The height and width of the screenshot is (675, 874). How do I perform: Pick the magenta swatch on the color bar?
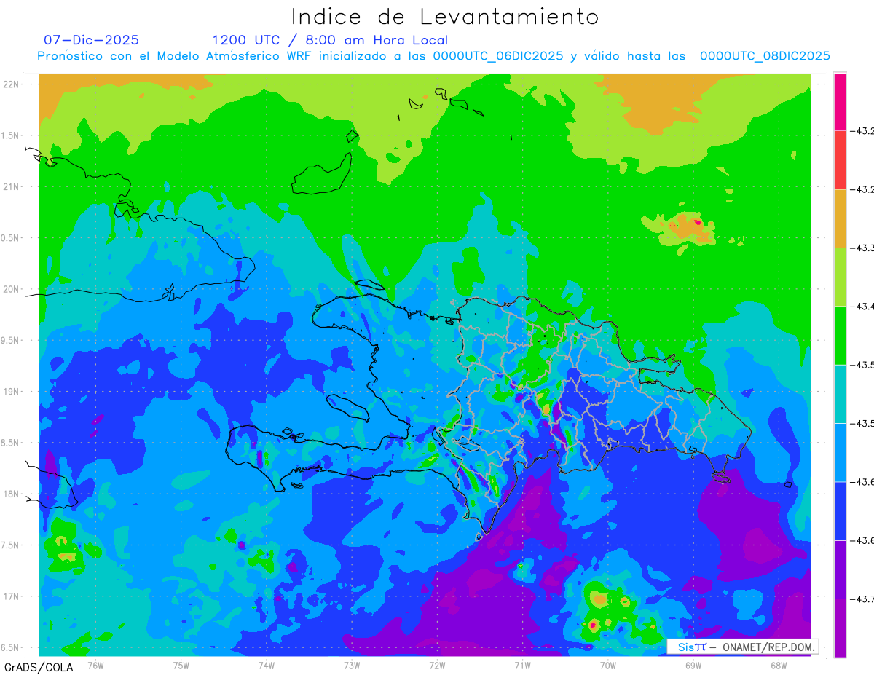(840, 102)
